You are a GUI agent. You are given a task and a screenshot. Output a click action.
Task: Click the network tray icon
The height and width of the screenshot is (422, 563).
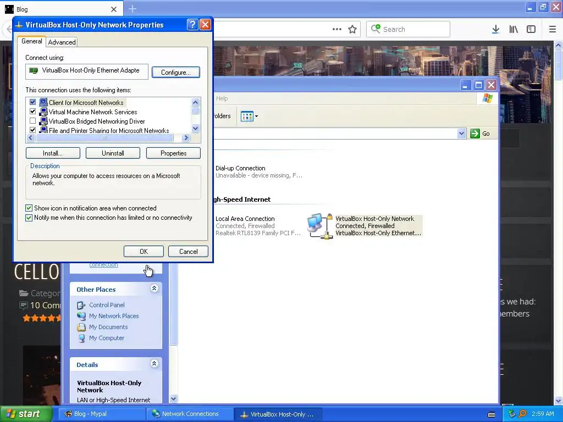click(x=512, y=414)
